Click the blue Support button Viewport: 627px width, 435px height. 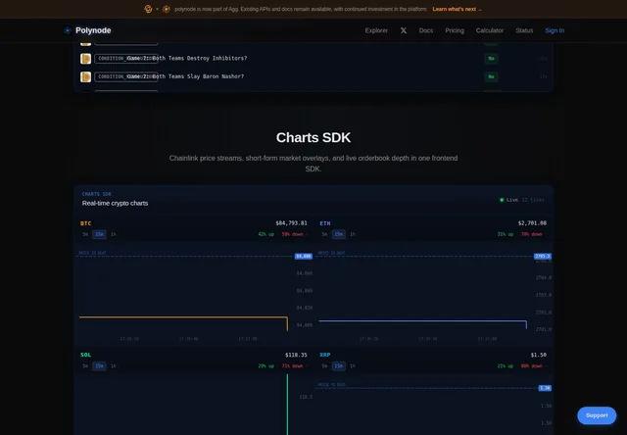(x=597, y=415)
